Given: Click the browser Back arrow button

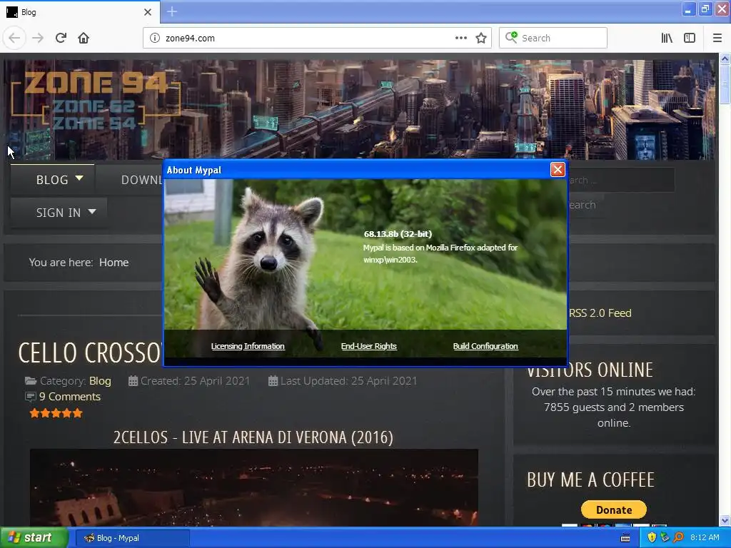Looking at the screenshot, I should click(14, 39).
